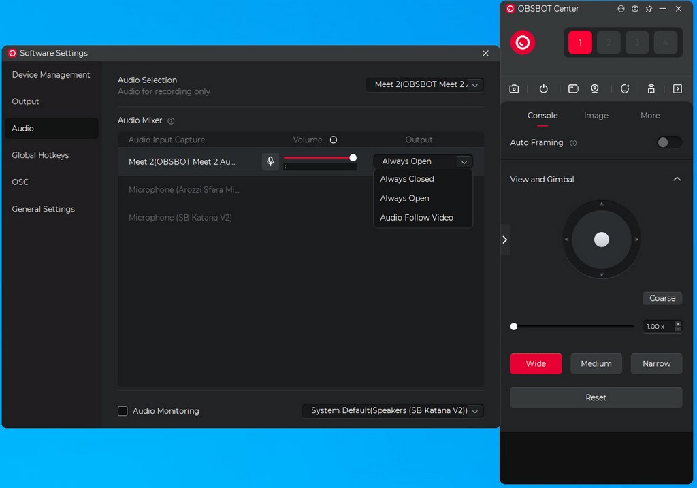Collapse the View and Gimbal section
The width and height of the screenshot is (697, 488).
click(677, 179)
